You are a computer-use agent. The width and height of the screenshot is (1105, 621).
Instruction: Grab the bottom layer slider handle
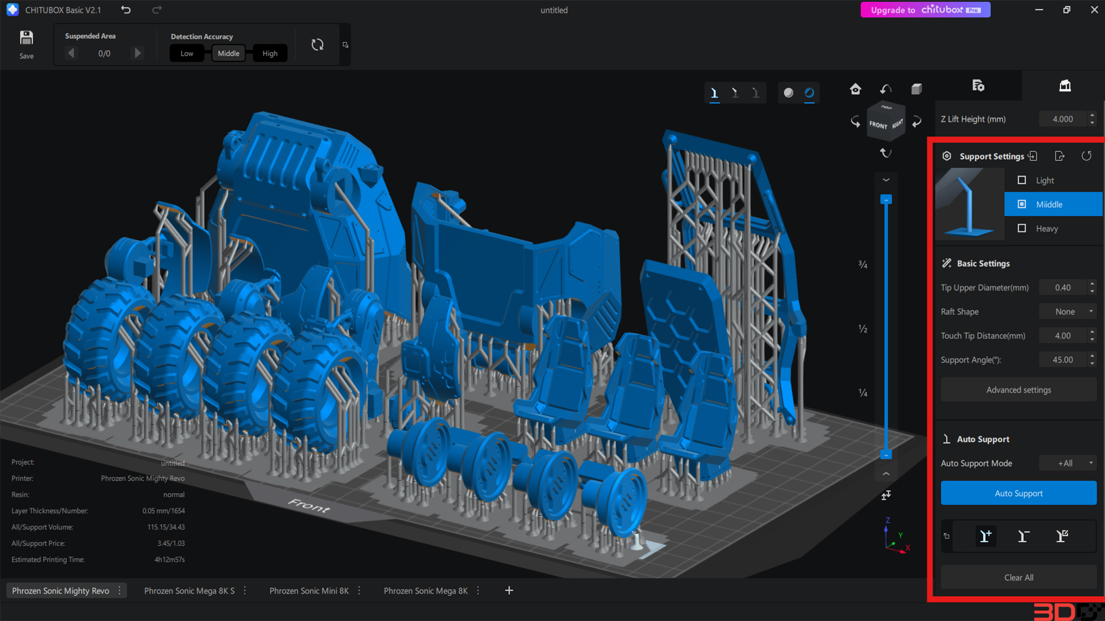[x=886, y=454]
